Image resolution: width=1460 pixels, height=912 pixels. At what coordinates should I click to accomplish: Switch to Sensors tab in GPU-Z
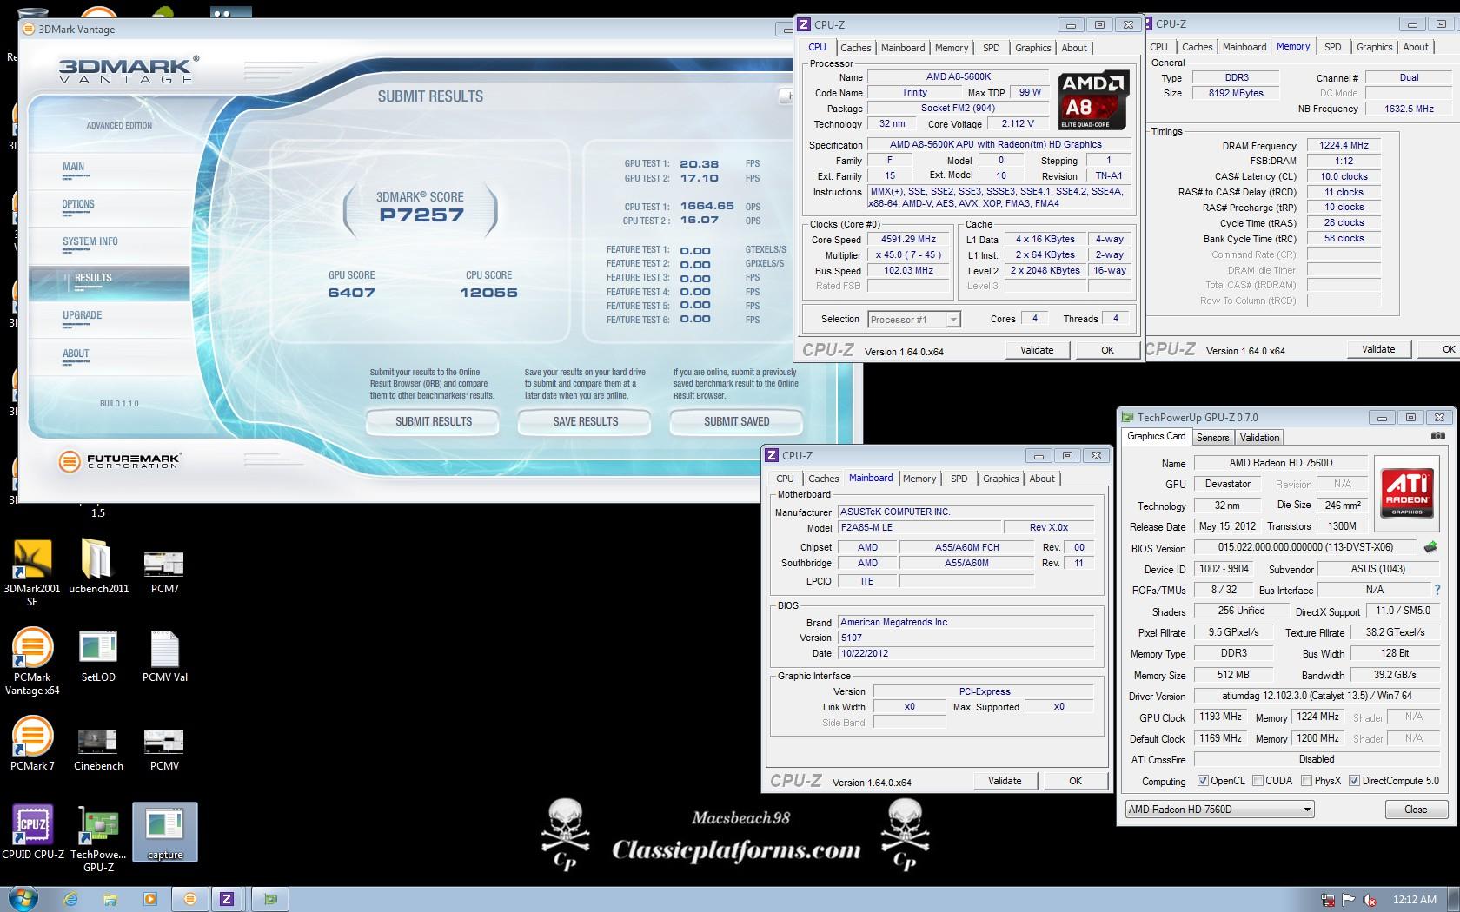pos(1212,438)
